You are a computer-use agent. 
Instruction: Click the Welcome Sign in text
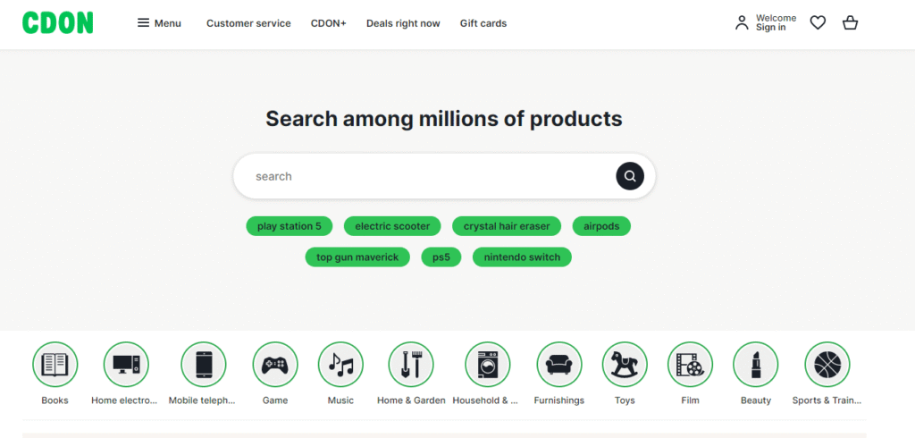(776, 22)
